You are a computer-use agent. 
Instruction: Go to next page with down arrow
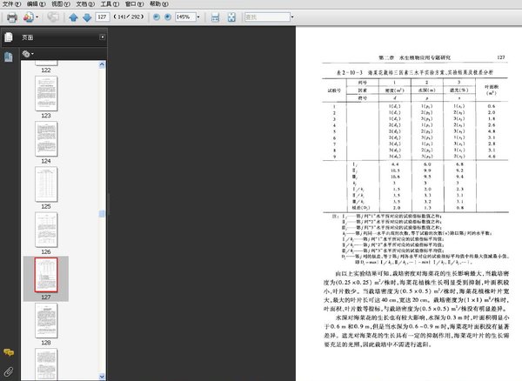pyautogui.click(x=87, y=17)
